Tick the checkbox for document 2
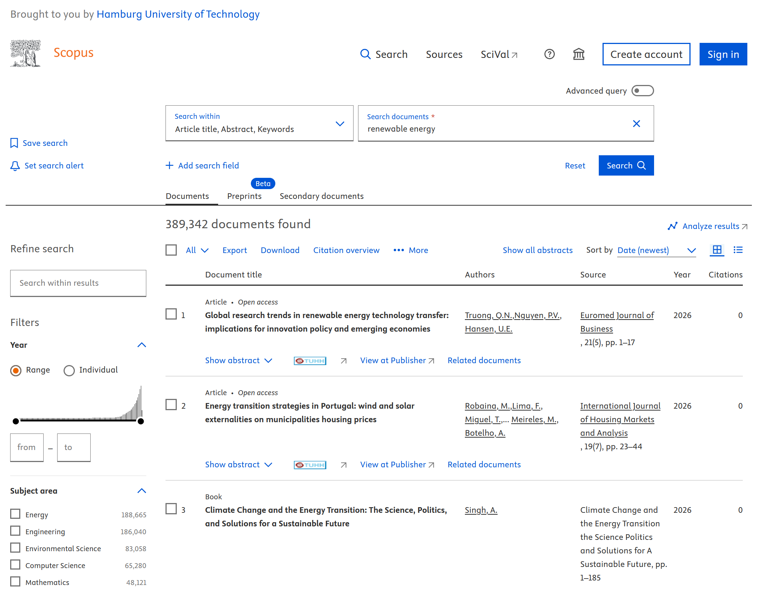The width and height of the screenshot is (759, 591). (x=171, y=405)
